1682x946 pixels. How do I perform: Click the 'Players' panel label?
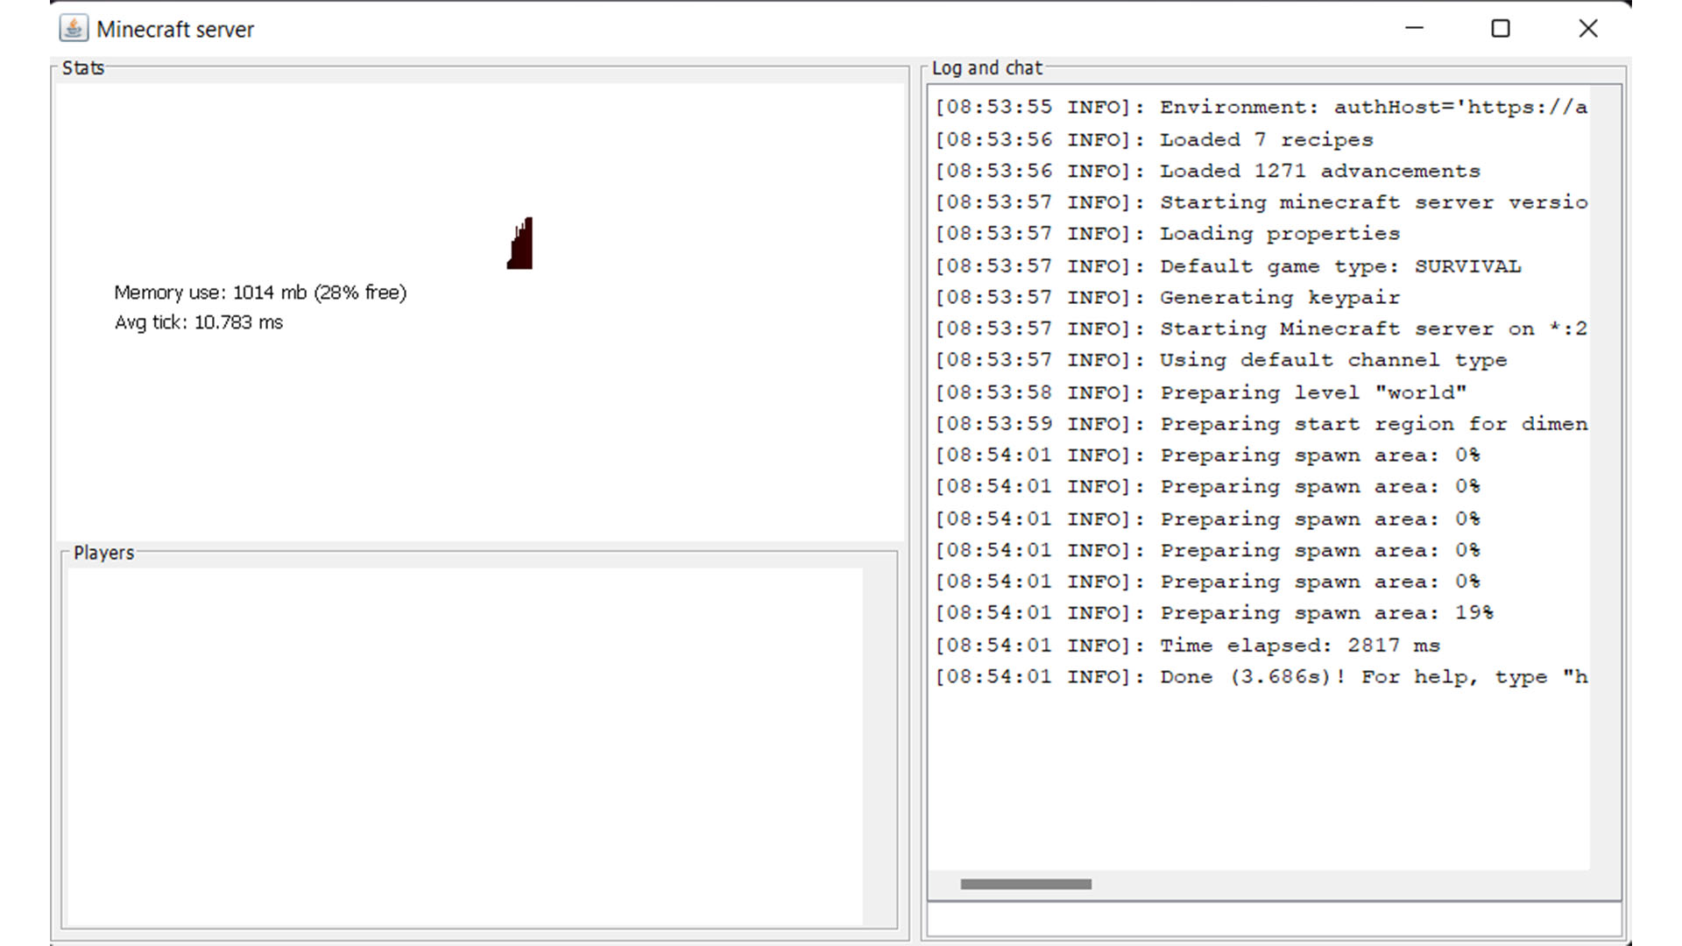[x=104, y=553]
